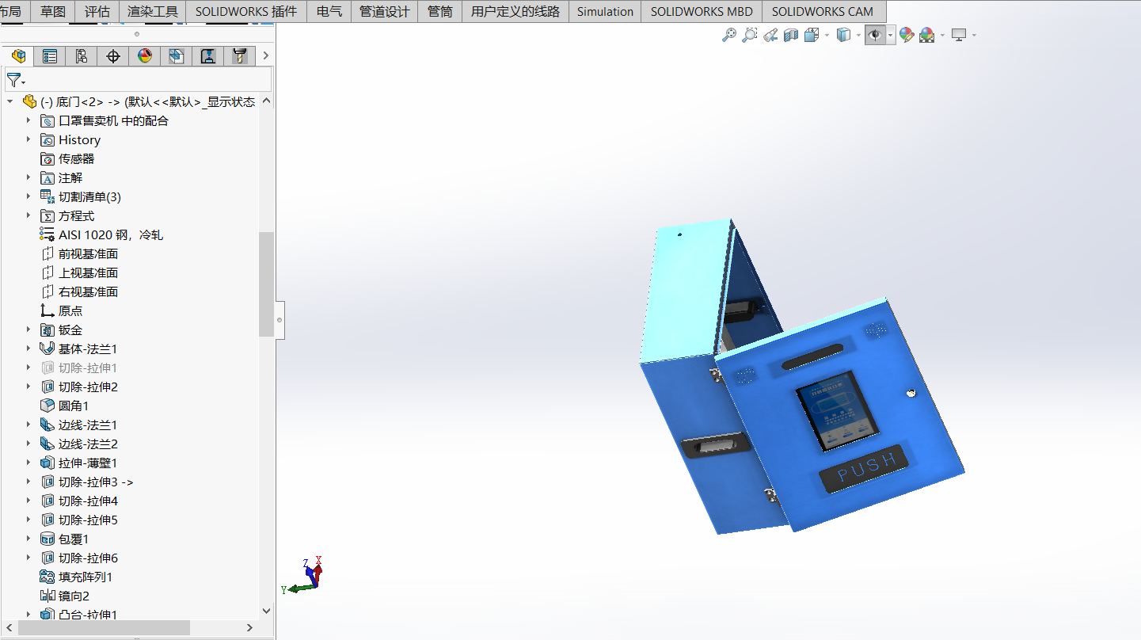Open the ConfigurationManager tab icon
The height and width of the screenshot is (640, 1141).
pyautogui.click(x=81, y=56)
